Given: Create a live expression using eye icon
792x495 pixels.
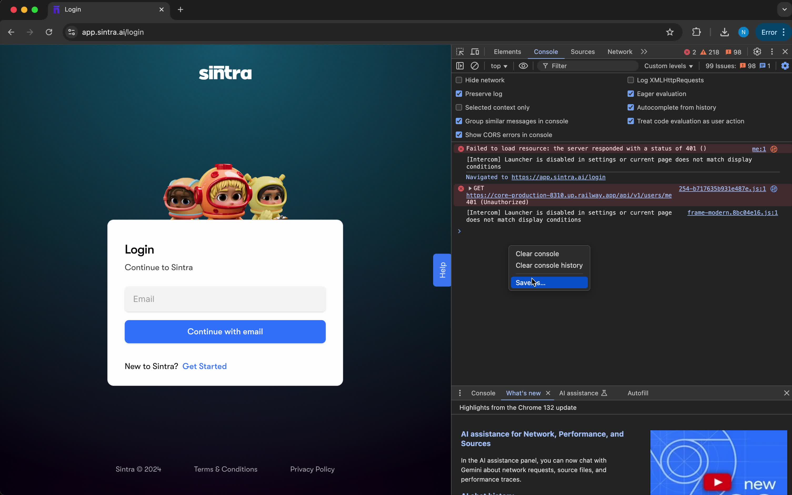Looking at the screenshot, I should (523, 66).
